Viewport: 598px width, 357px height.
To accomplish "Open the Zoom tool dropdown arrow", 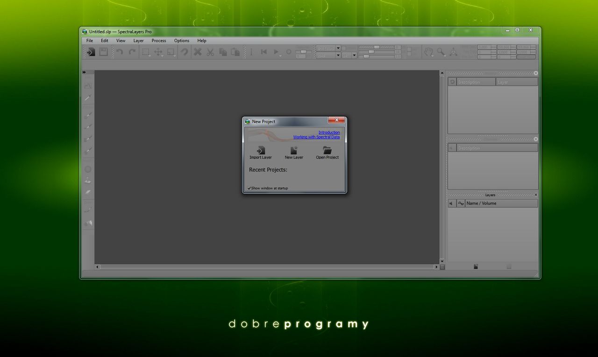I will pyautogui.click(x=445, y=56).
